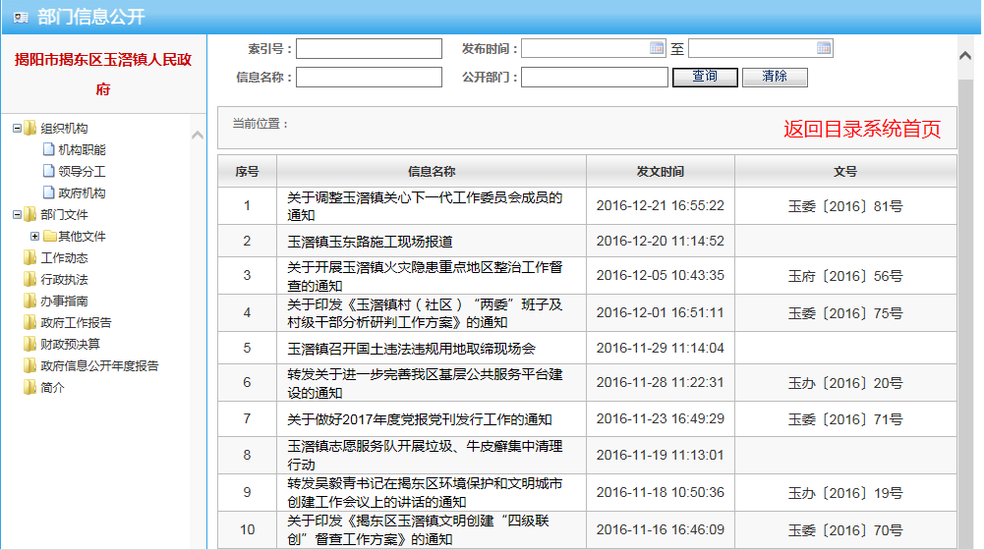Click 揭阳市揭东区玉滘镇人民政府 title
This screenshot has width=984, height=550.
point(103,74)
